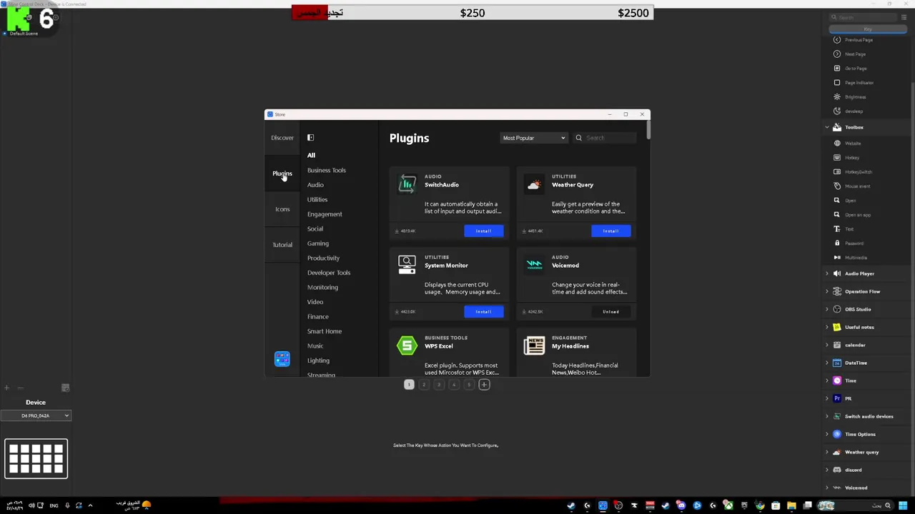Image resolution: width=915 pixels, height=514 pixels.
Task: Click the Voicemod plugin icon
Action: pyautogui.click(x=534, y=265)
